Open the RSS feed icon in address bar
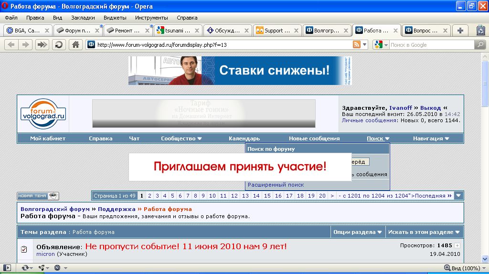Image resolution: width=489 pixels, height=274 pixels. (356, 44)
